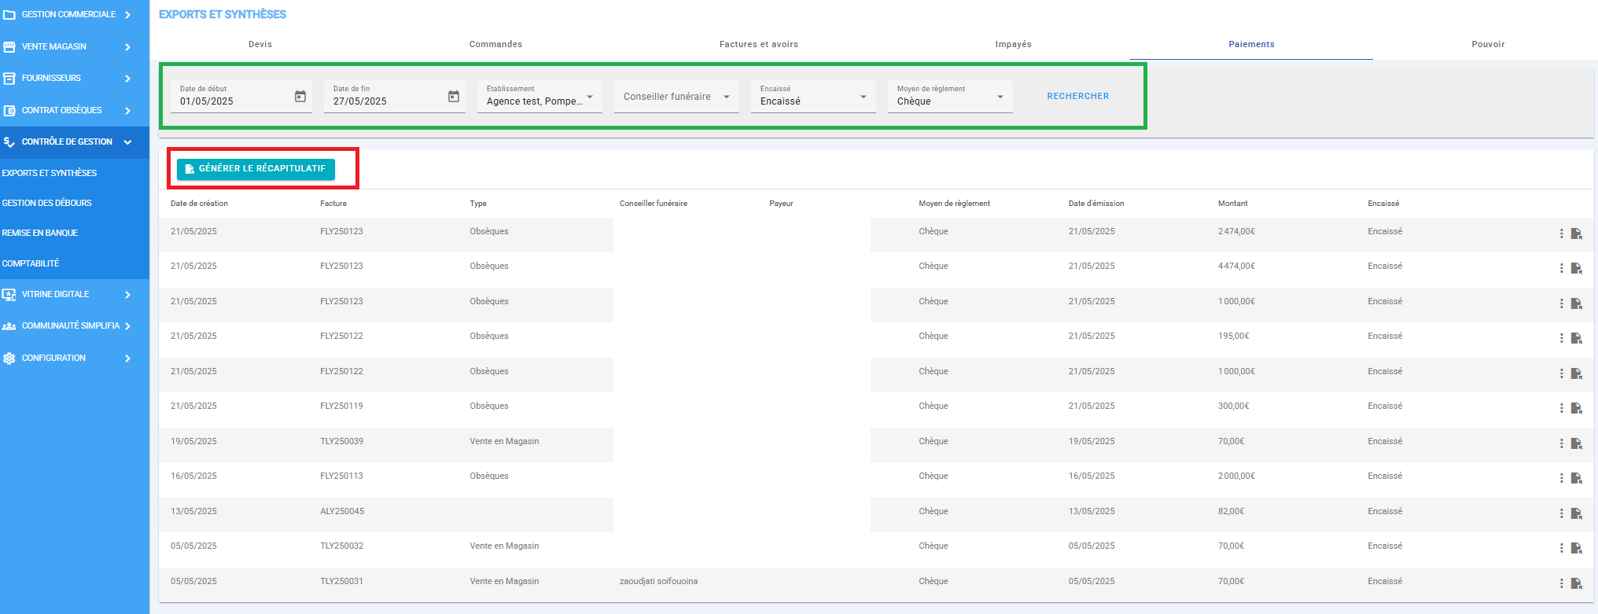Click invoice number TLY250039
Viewport: 1598px width, 614px height.
click(341, 442)
